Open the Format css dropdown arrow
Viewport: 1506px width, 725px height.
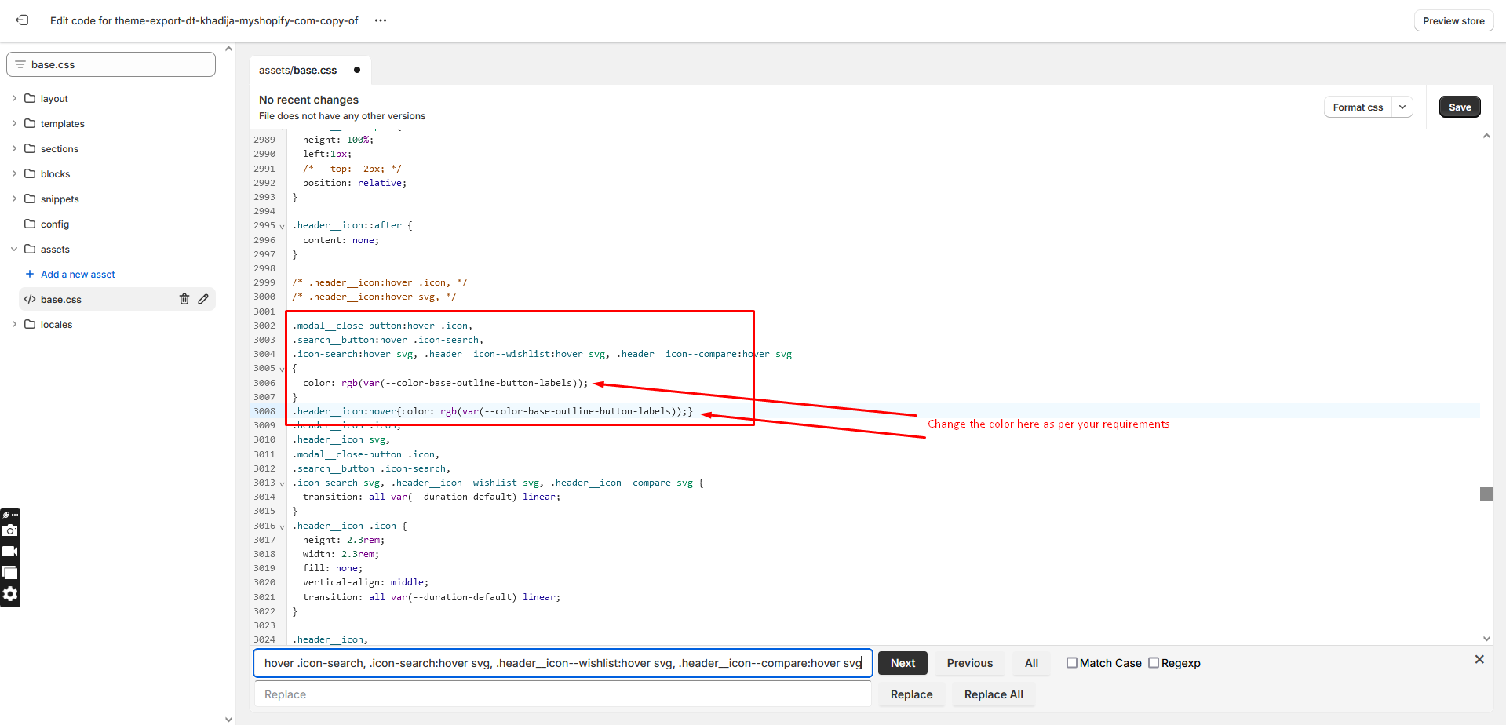1402,107
